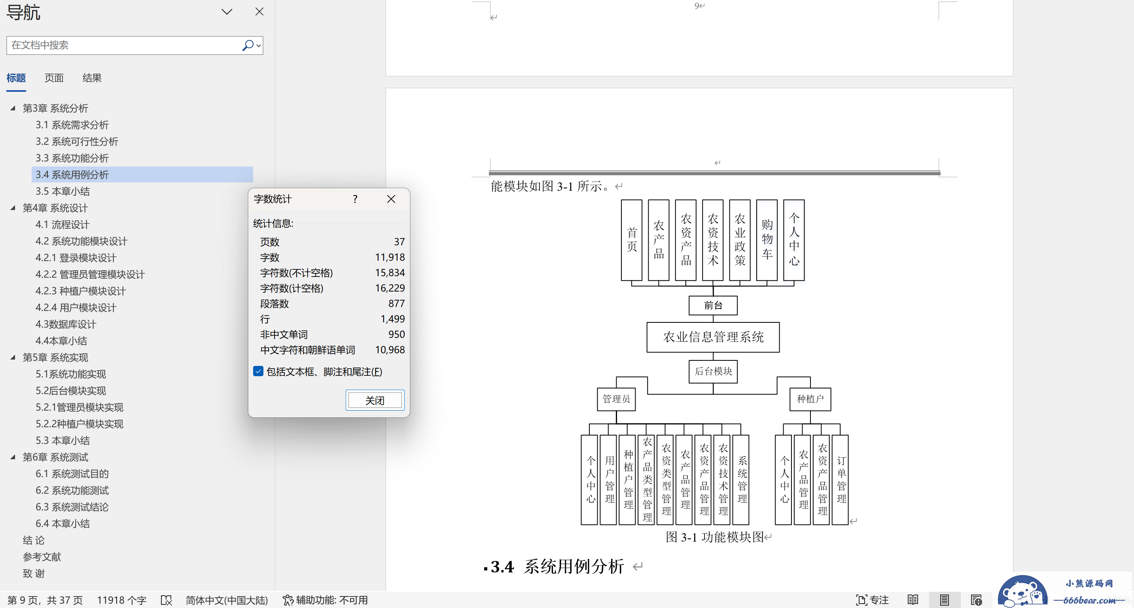
Task: Go to heading 3.3 系统功能分析
Action: click(x=72, y=158)
